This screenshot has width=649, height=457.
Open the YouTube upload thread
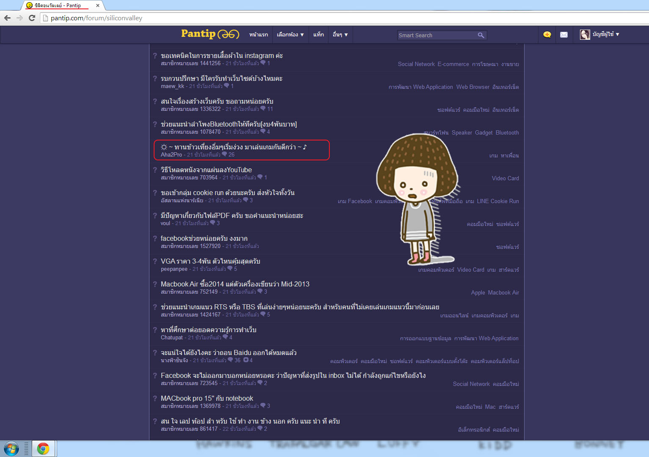pyautogui.click(x=206, y=170)
